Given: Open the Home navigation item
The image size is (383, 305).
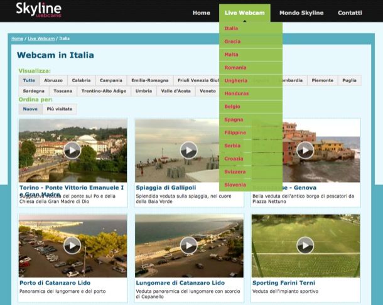Looking at the screenshot, I should coord(202,13).
